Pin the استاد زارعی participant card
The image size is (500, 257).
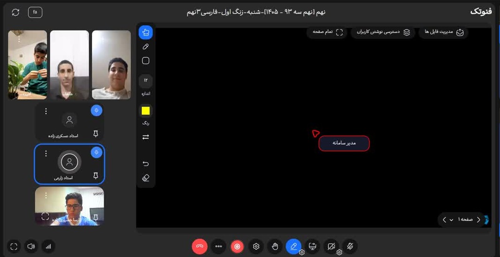(x=96, y=176)
